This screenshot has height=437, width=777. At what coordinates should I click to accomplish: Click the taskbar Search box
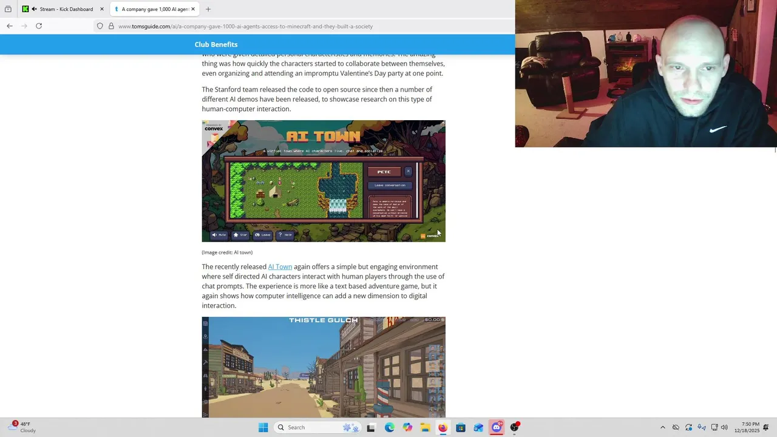[318, 427]
